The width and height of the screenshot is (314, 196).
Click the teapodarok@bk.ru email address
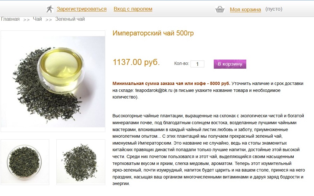coord(154,90)
